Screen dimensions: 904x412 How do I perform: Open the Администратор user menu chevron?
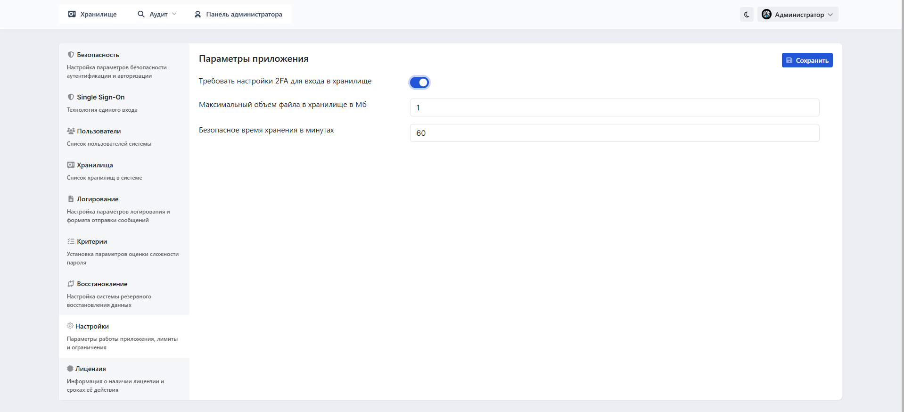click(830, 15)
